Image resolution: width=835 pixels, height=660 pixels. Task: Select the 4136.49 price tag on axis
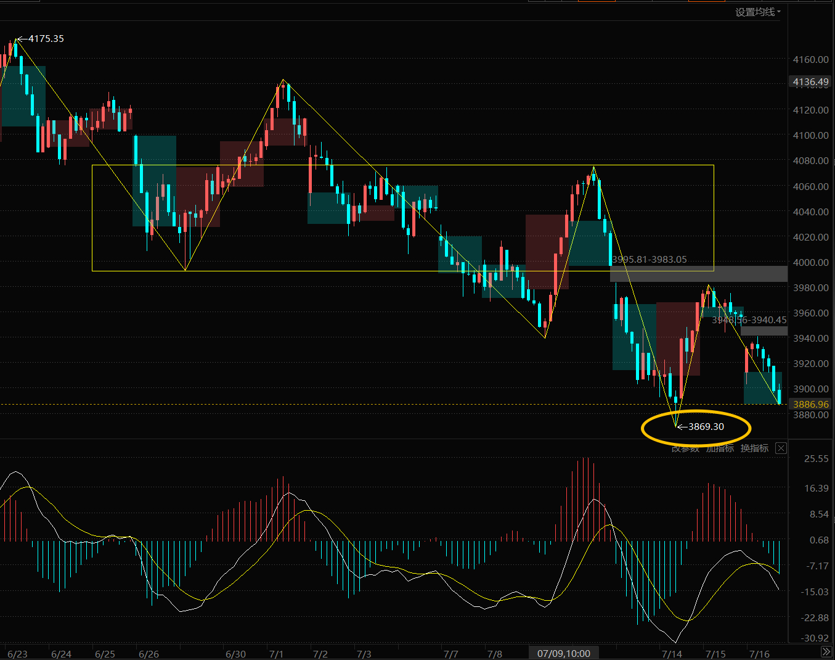pyautogui.click(x=810, y=81)
